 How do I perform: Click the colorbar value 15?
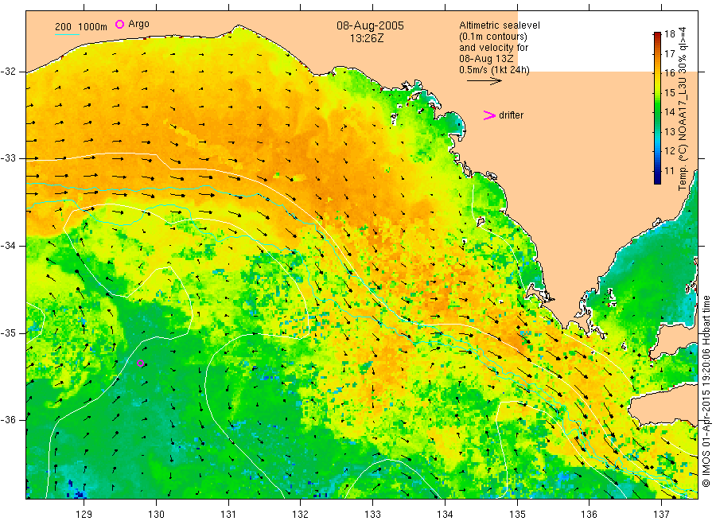[x=669, y=93]
